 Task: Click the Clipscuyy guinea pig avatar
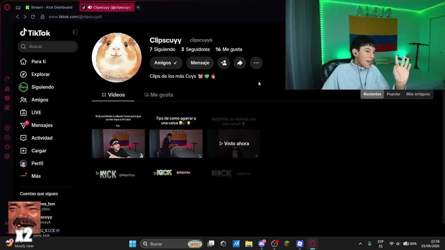(117, 58)
